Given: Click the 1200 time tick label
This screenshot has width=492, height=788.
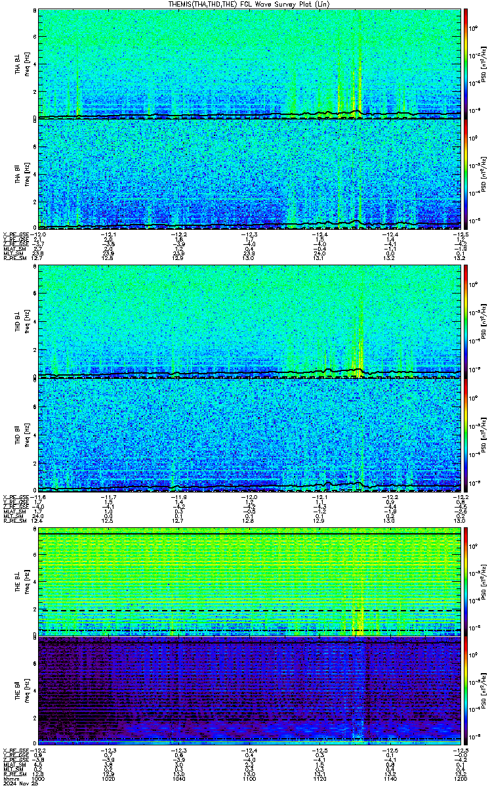Looking at the screenshot, I should [x=460, y=779].
